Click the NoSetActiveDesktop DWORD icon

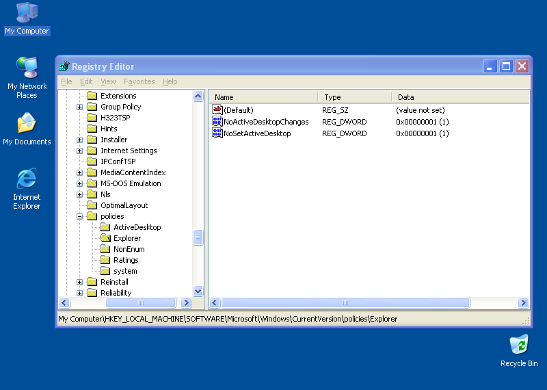tap(217, 133)
